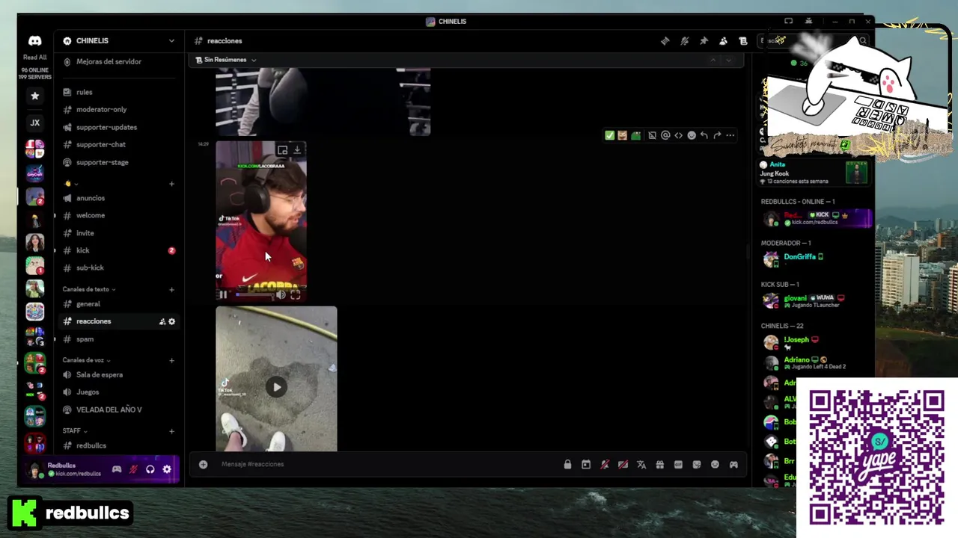
Task: Expand the CHINELIS server dropdown
Action: tap(171, 41)
